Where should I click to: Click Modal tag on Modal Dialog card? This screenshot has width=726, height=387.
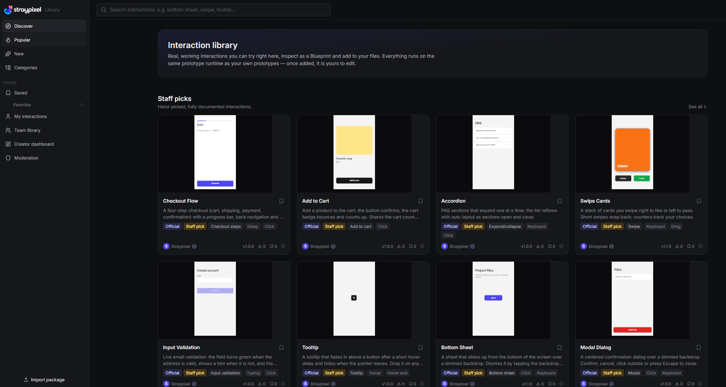tap(634, 373)
